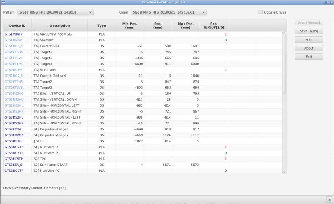Select the GTS1DI4SP device link
Screen dimensions: 334x204
13,40
